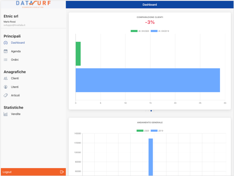Click the DataSurf logo
The height and width of the screenshot is (176, 234).
(33, 4)
